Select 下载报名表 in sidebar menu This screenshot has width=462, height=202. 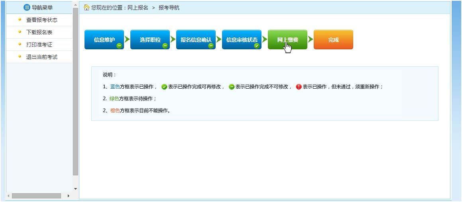(39, 32)
